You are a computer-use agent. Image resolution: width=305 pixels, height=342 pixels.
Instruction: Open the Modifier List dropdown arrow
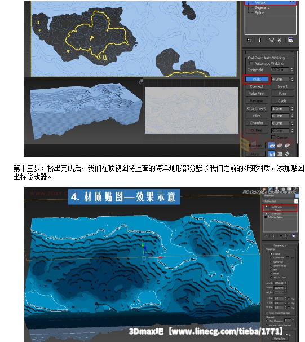pos(296,201)
